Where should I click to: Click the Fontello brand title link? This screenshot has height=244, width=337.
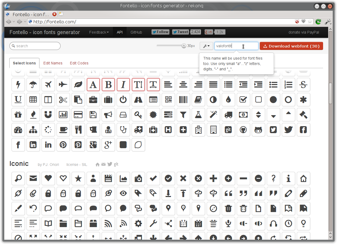click(x=45, y=32)
